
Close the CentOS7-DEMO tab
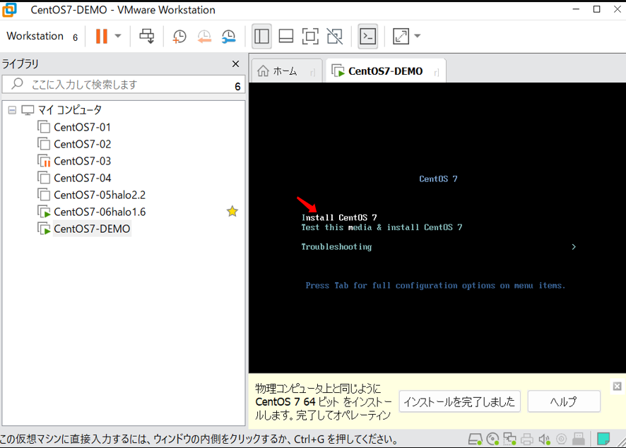pos(437,72)
